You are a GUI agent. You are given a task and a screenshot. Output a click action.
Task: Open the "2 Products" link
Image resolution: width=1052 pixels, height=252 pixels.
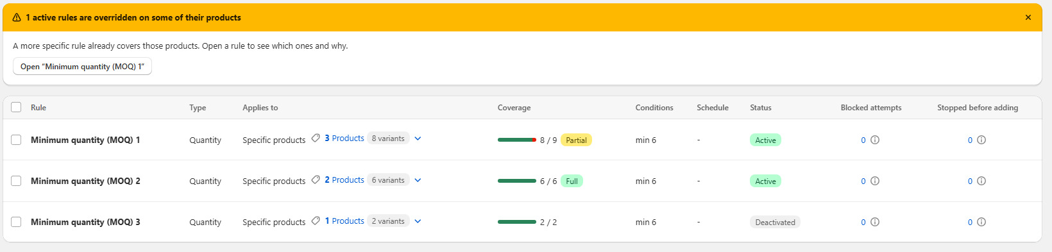point(344,180)
